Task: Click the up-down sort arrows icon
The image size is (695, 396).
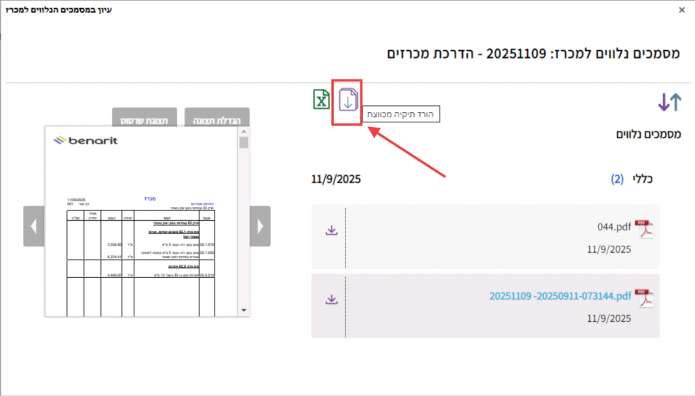Action: click(669, 102)
